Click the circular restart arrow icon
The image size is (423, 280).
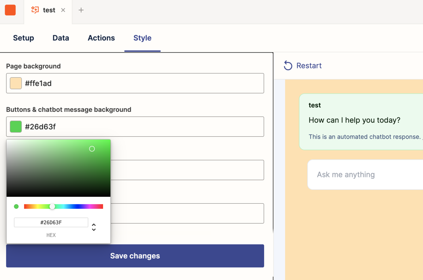click(289, 66)
